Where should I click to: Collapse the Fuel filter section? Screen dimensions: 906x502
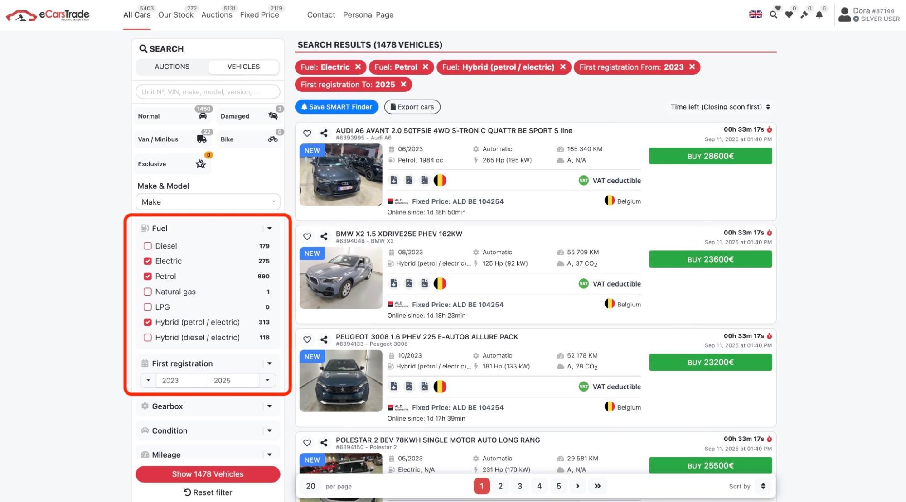pos(270,228)
